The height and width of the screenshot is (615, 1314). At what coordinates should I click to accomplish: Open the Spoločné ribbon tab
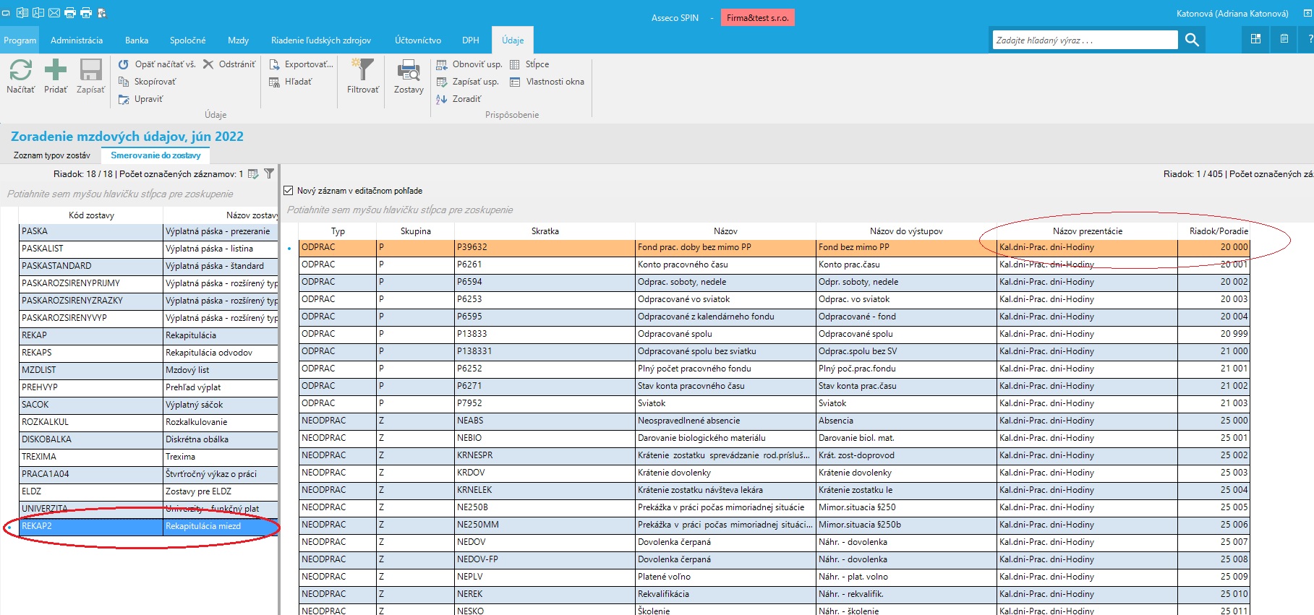pos(188,40)
